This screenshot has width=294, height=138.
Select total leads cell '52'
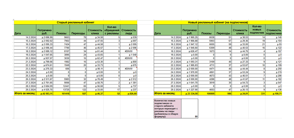(x=112, y=93)
